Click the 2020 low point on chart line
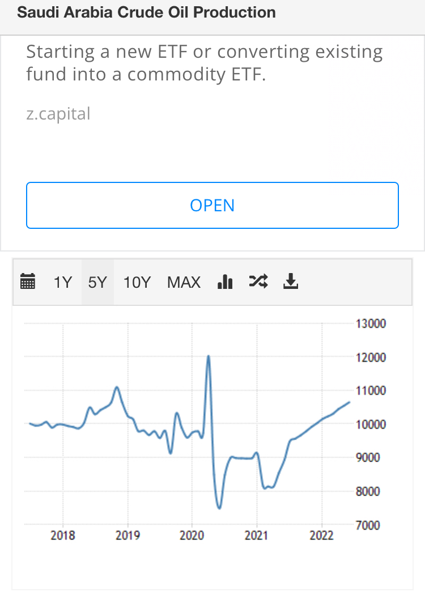This screenshot has width=425, height=605. point(219,508)
